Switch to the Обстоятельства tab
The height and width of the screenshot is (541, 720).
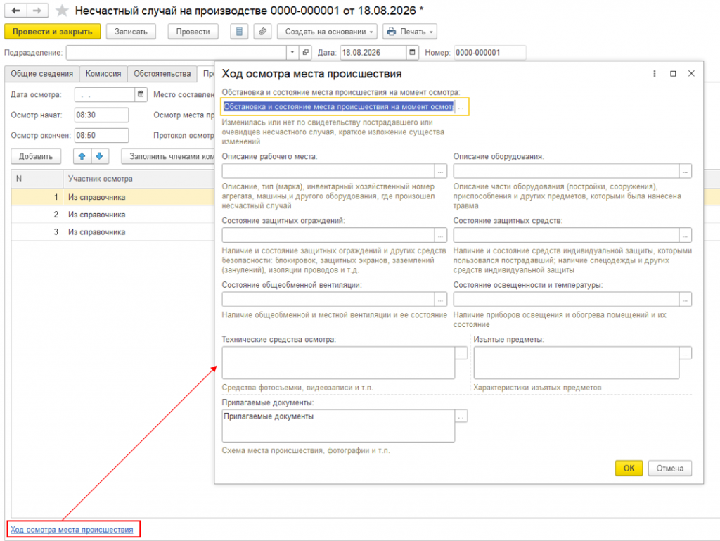point(162,73)
